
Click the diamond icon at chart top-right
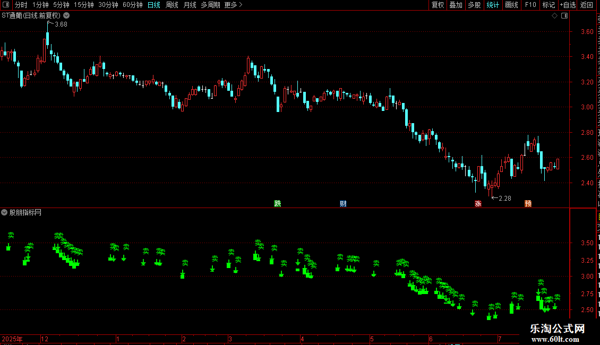[554, 16]
